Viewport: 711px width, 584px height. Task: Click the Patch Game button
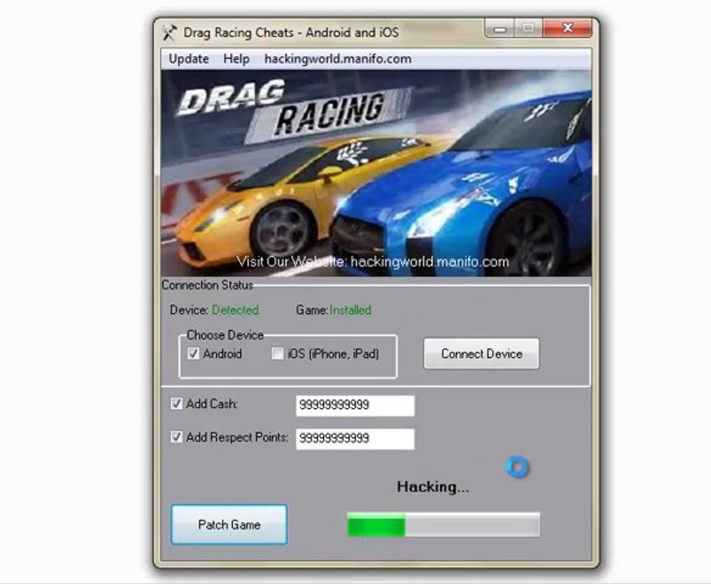tap(229, 524)
